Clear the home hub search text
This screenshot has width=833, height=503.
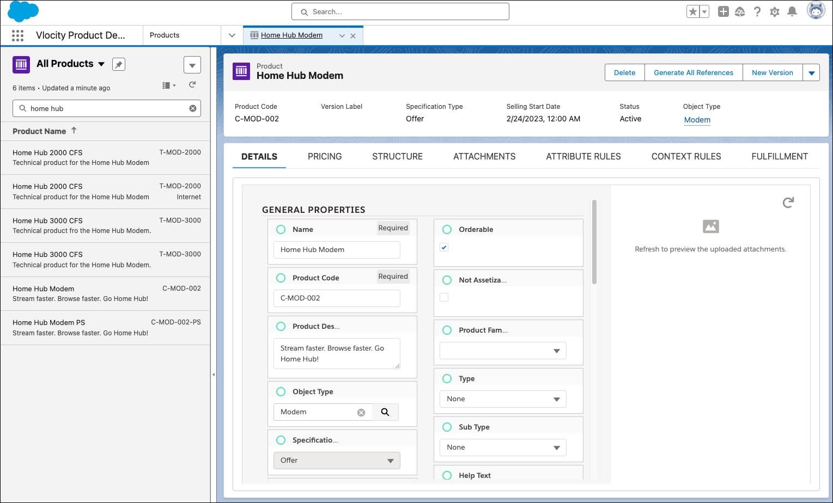[x=193, y=108]
